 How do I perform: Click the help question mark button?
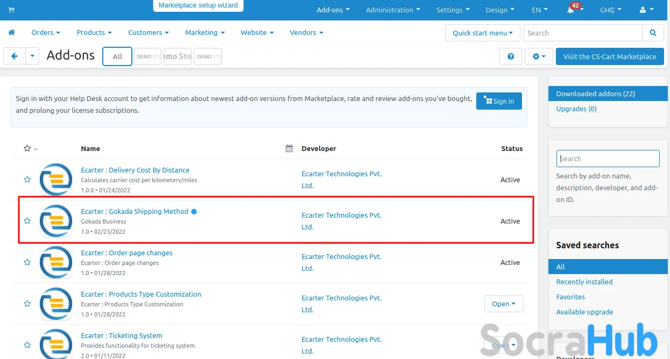click(511, 56)
